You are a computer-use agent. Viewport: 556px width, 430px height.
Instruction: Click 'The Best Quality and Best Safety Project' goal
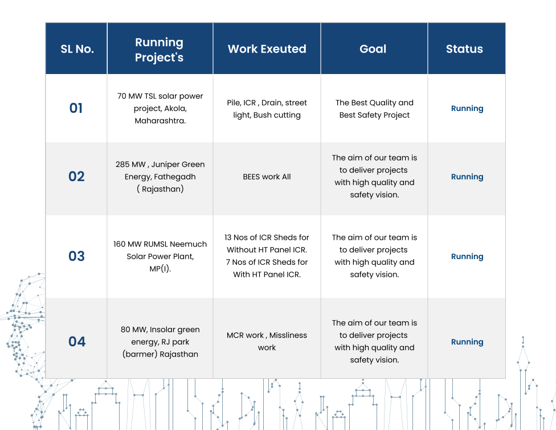pyautogui.click(x=374, y=109)
